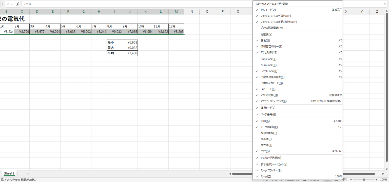389x182 pixels.
Task: Open the kebab menu near horizontal scrollbar
Action: tap(225, 174)
